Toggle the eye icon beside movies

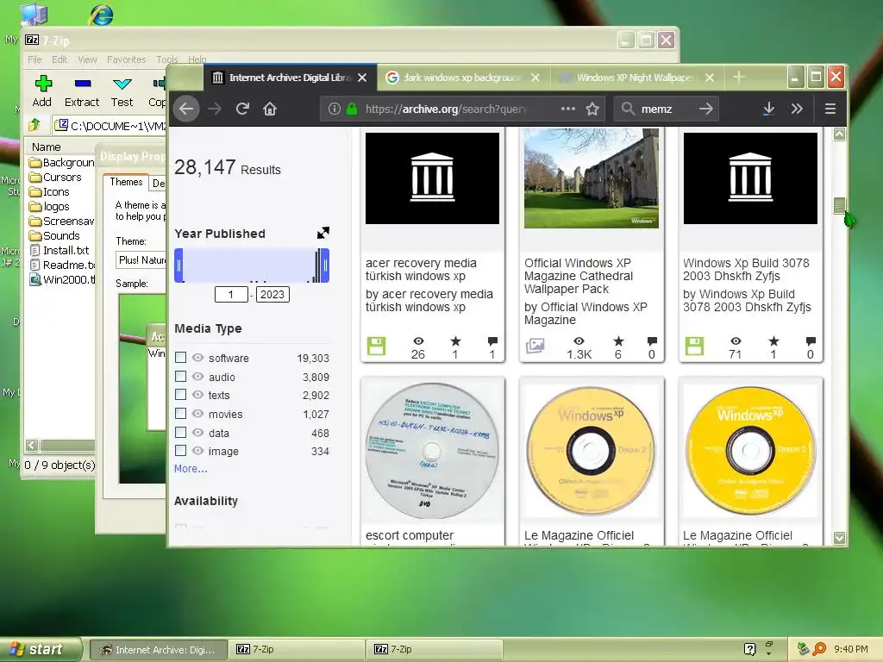point(197,414)
